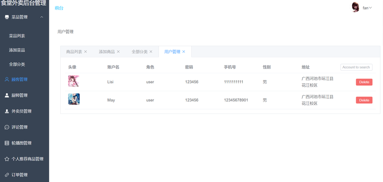Click the 头像 column header

tap(72, 67)
